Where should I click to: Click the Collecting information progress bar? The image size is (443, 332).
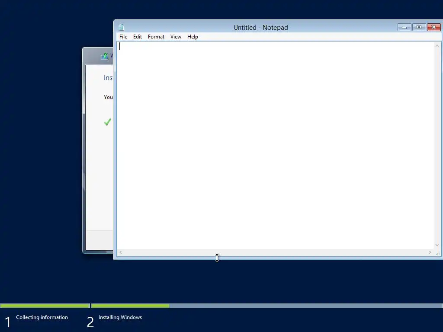click(45, 306)
